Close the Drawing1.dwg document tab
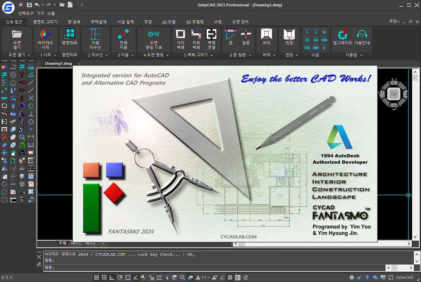Viewport: 421px width, 282px height. tap(79, 64)
